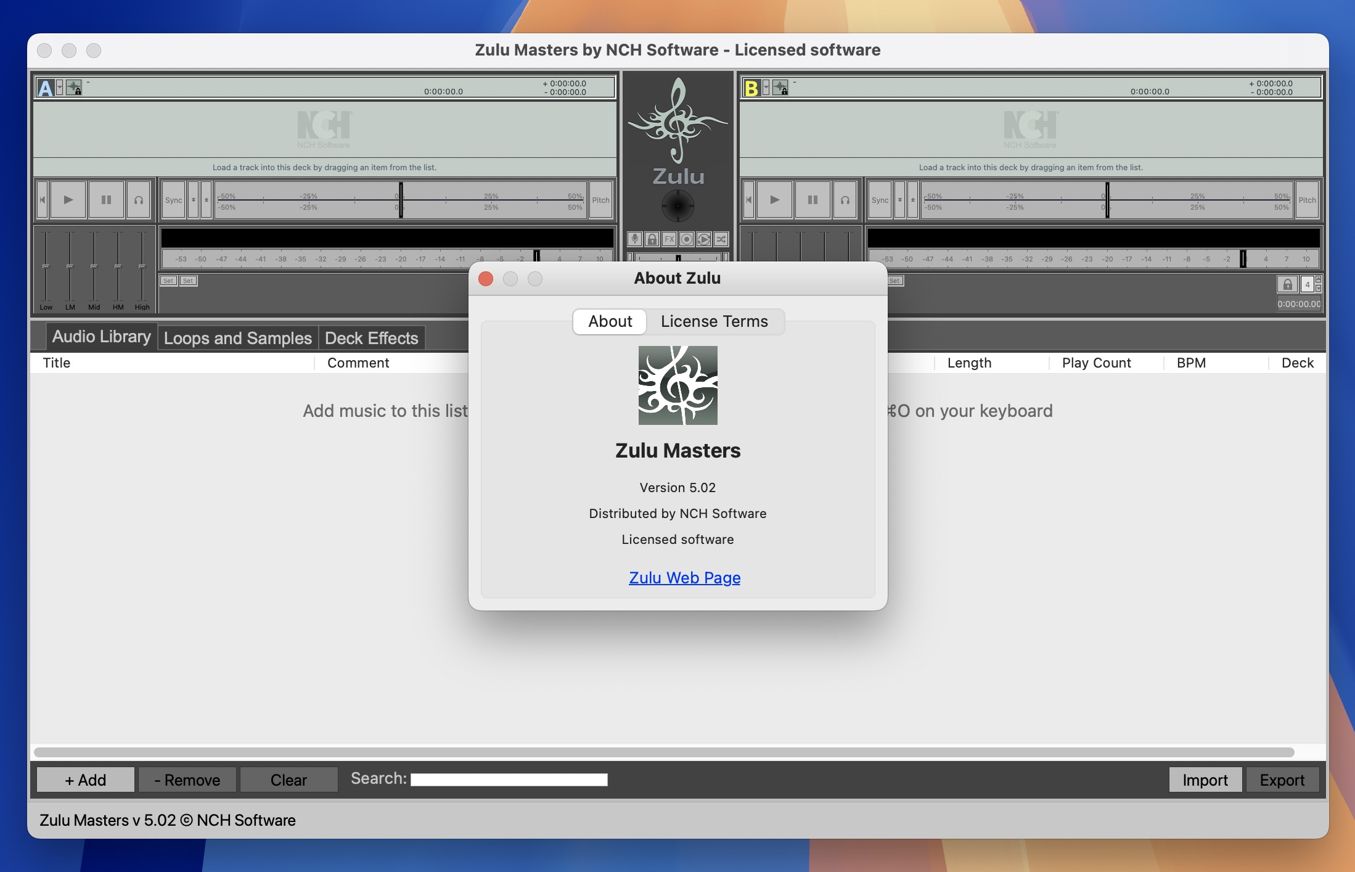Click the crossfader handle in center panel

point(678,258)
